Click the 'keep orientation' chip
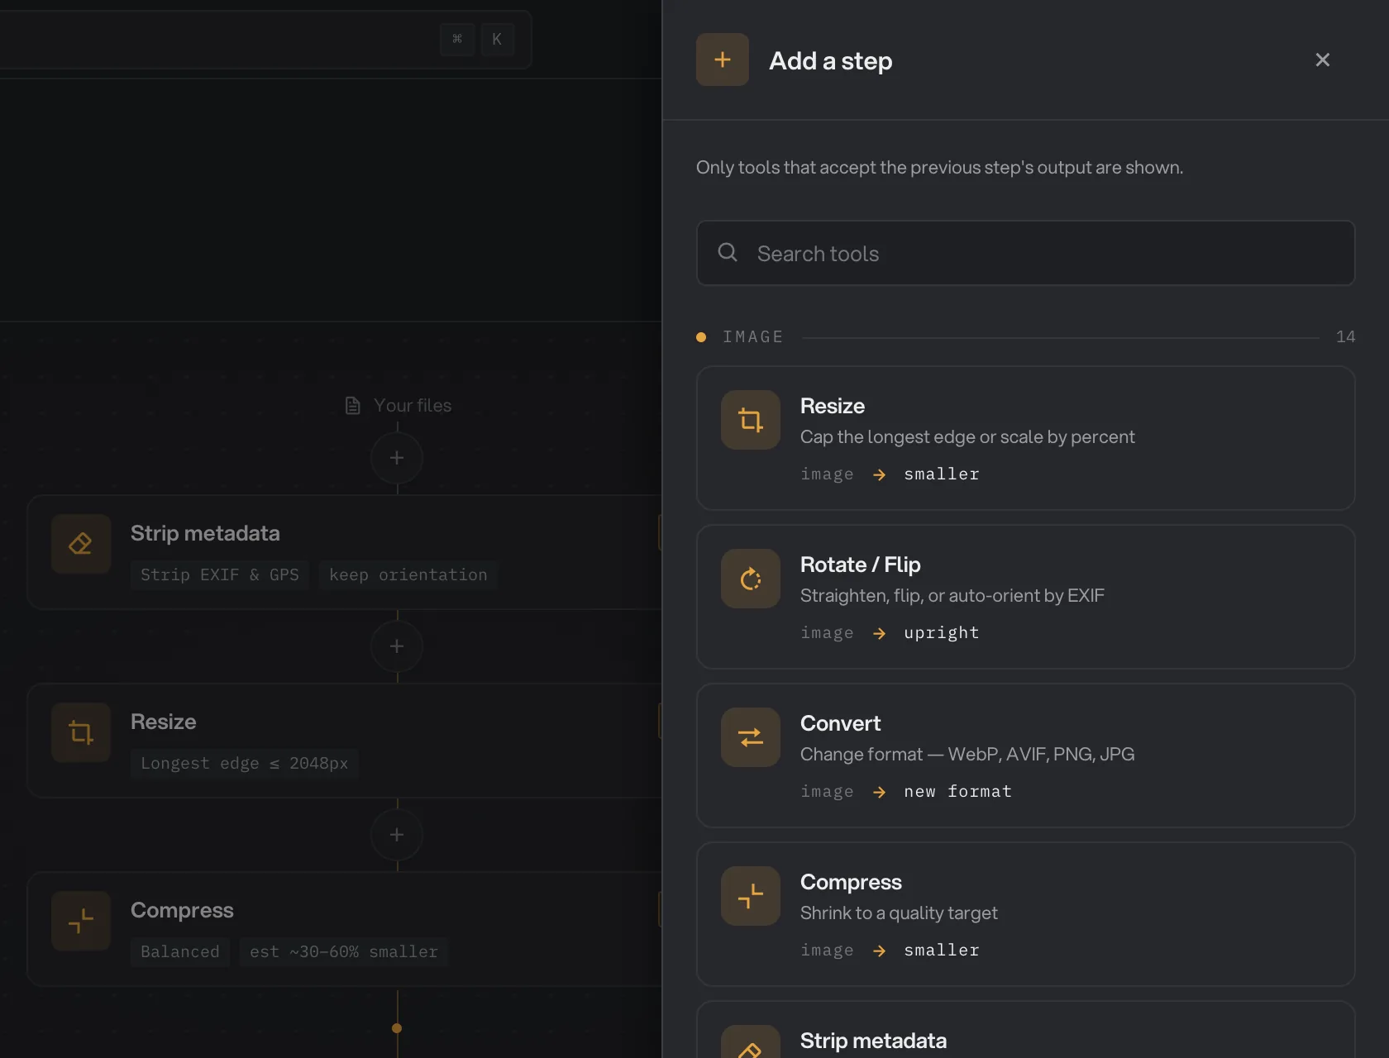The width and height of the screenshot is (1389, 1058). tap(408, 574)
